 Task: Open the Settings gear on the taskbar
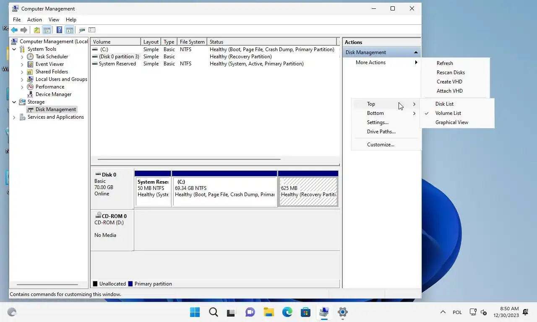point(343,312)
